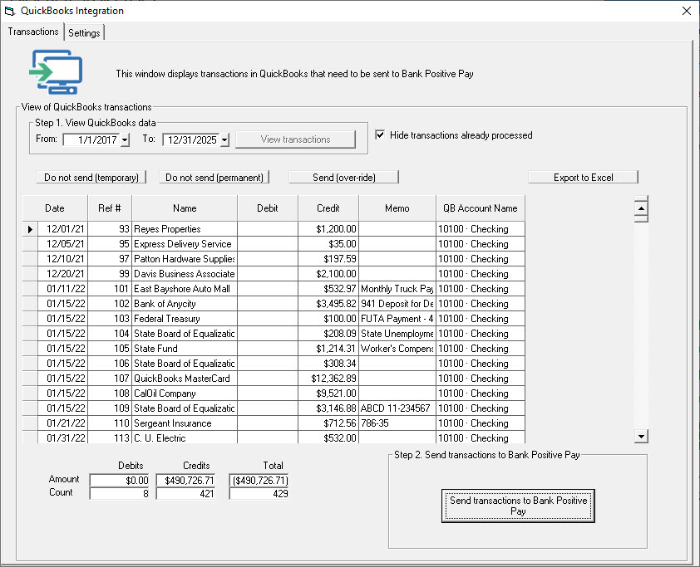Click the $1,200.00 credit cell
This screenshot has height=567, width=700.
click(328, 229)
